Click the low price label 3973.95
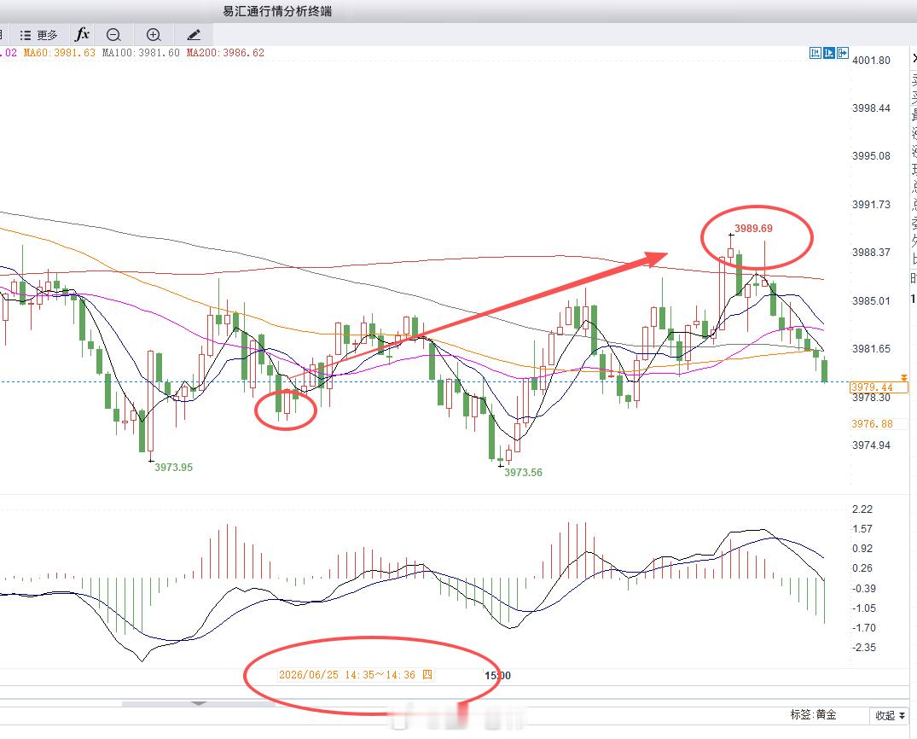The image size is (917, 739). click(x=173, y=467)
